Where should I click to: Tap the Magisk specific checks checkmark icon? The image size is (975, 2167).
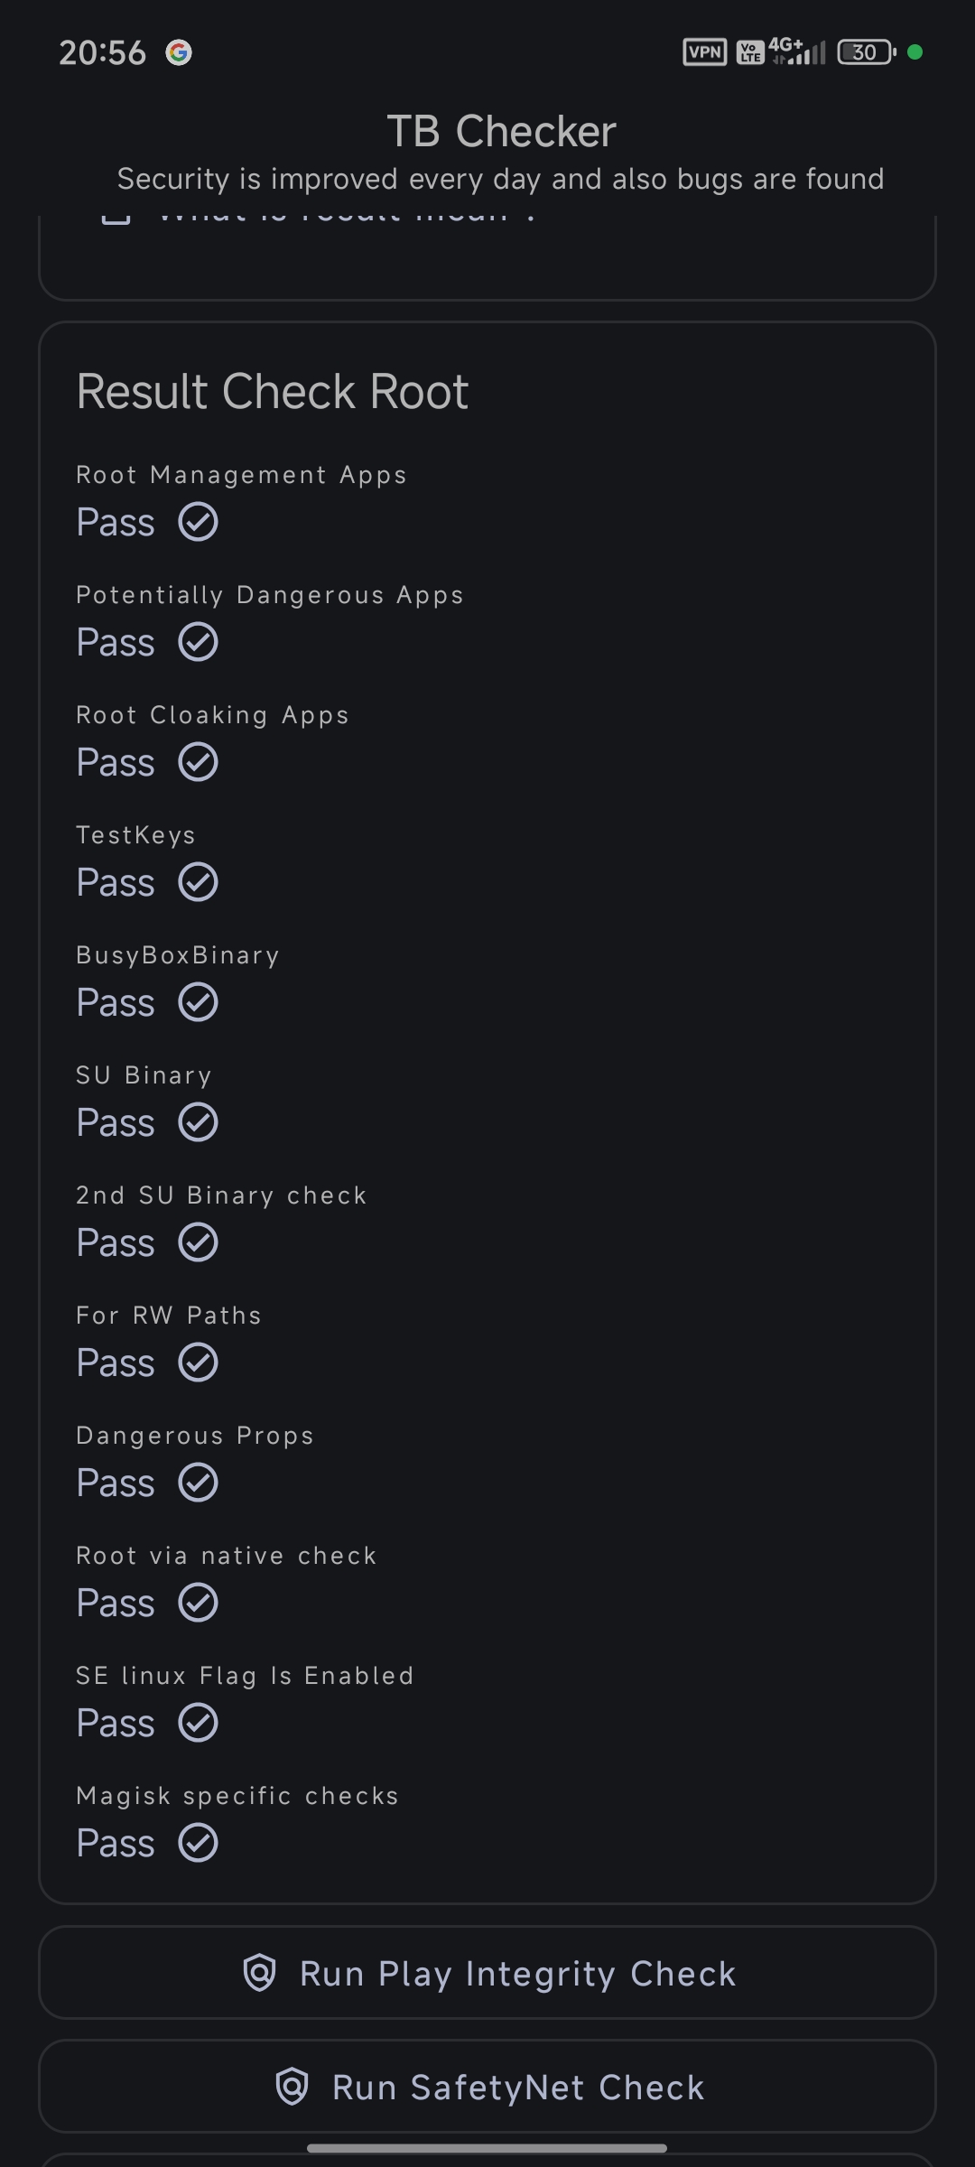click(198, 1843)
